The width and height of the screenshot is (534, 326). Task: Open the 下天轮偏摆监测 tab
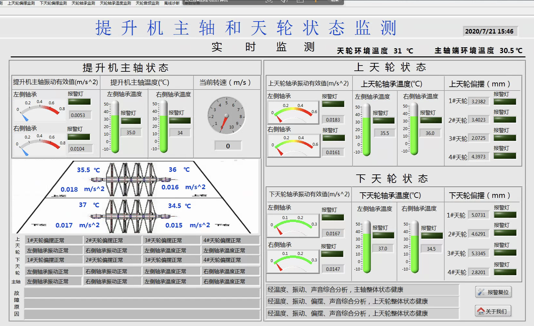click(53, 3)
